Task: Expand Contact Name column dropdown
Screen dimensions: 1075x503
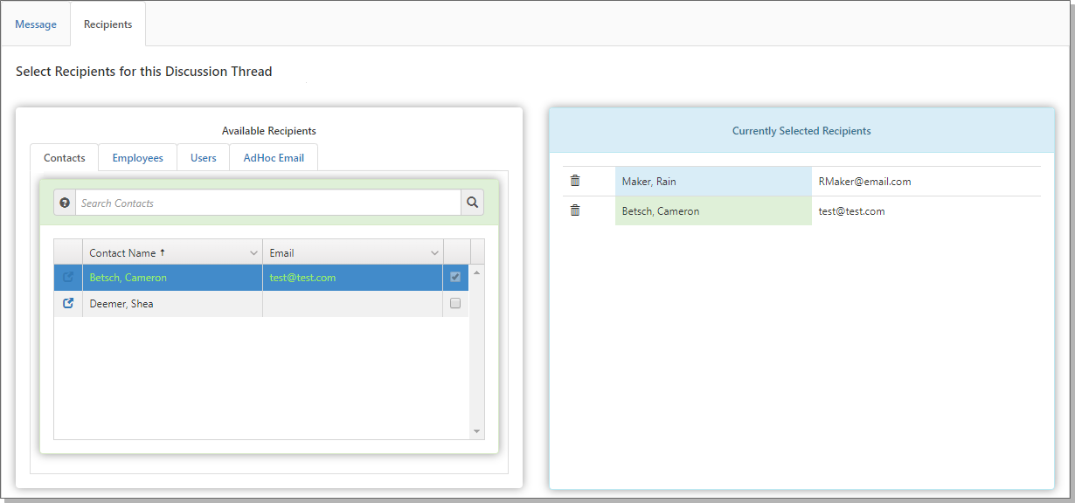Action: tap(253, 253)
